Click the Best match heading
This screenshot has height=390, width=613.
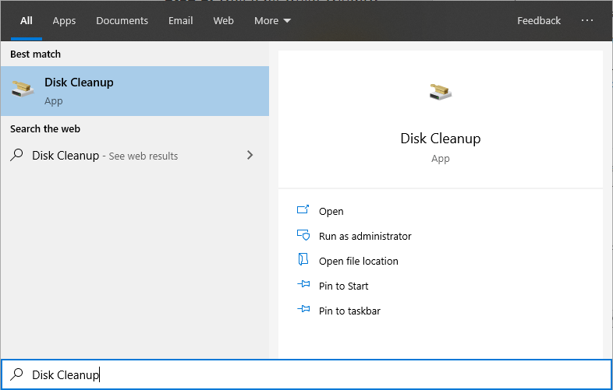35,54
